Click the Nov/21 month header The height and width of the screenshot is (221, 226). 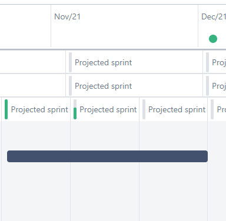[67, 16]
